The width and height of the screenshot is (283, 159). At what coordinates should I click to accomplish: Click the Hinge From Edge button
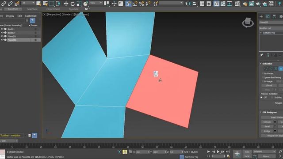pyautogui.click(x=272, y=136)
